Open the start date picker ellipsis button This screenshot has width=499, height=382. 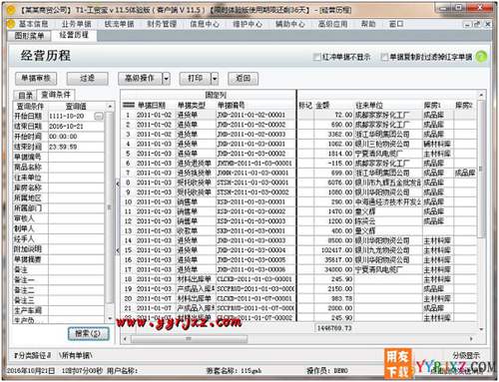pos(99,116)
